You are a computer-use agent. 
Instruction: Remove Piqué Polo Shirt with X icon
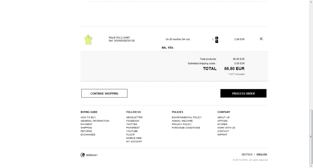(261, 39)
